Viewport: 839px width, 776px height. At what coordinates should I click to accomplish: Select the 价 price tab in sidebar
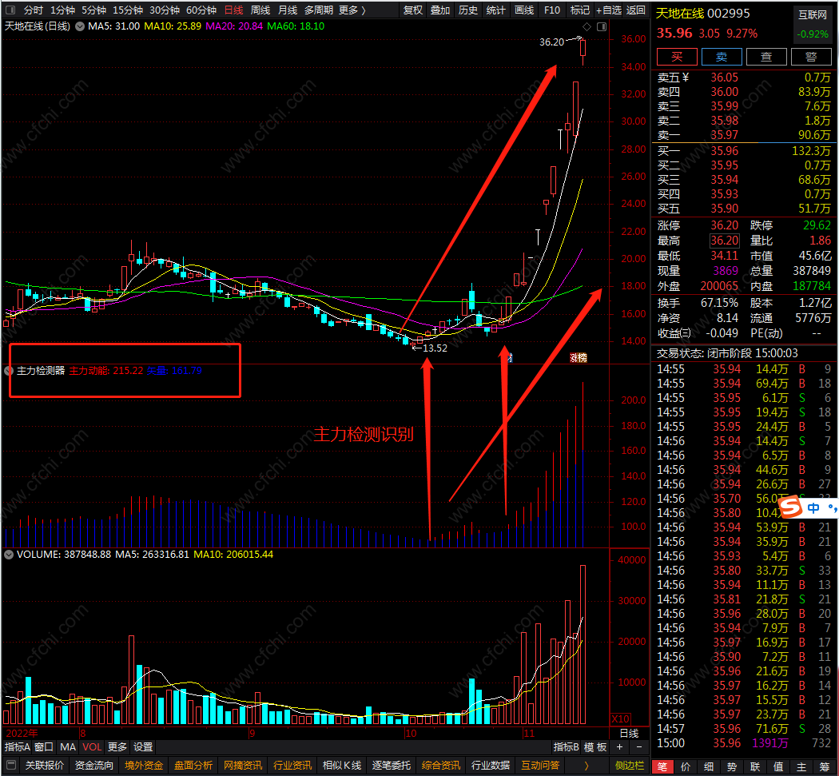[x=686, y=767]
